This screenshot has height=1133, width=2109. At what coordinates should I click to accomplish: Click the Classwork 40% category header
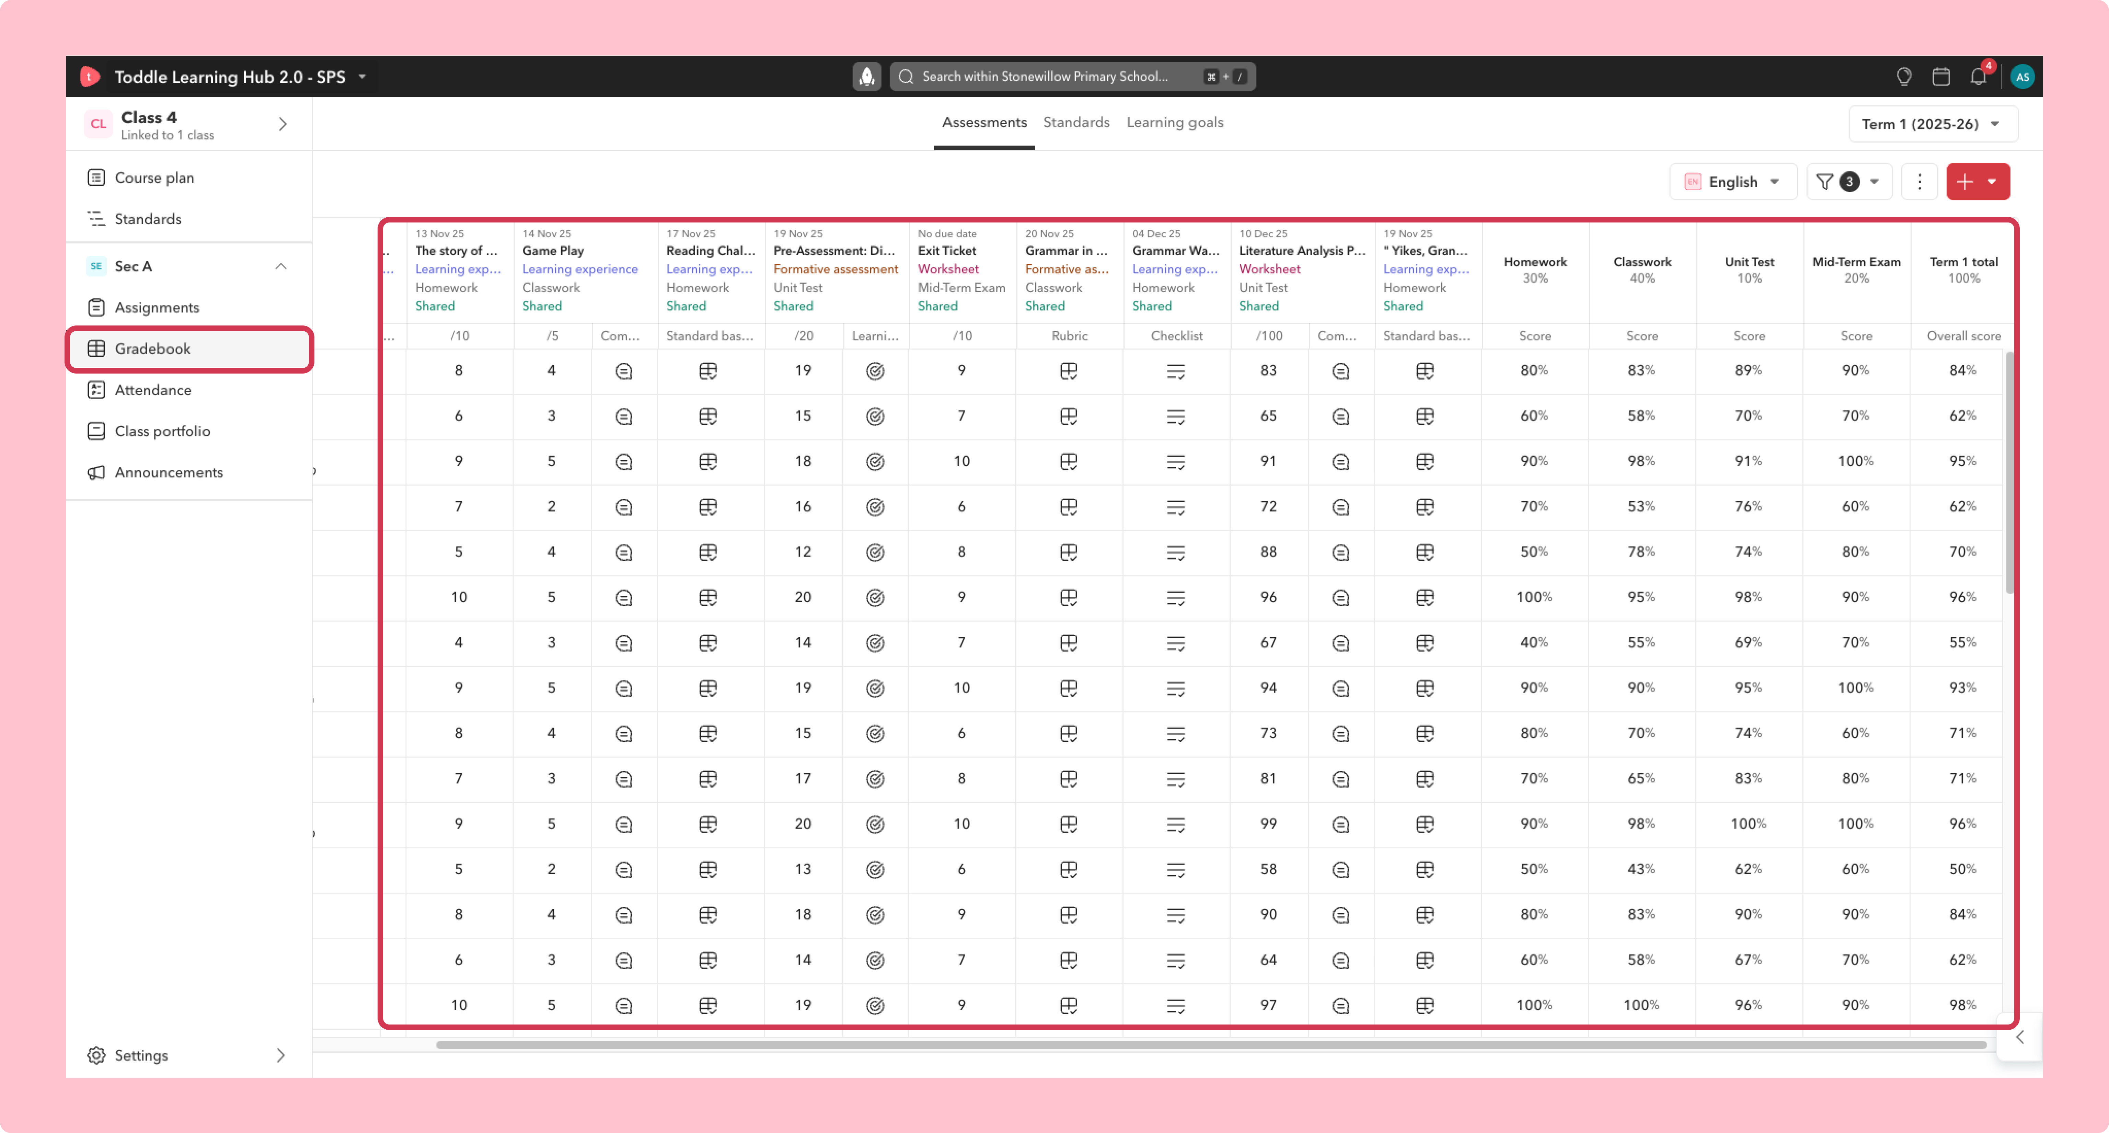click(x=1642, y=270)
